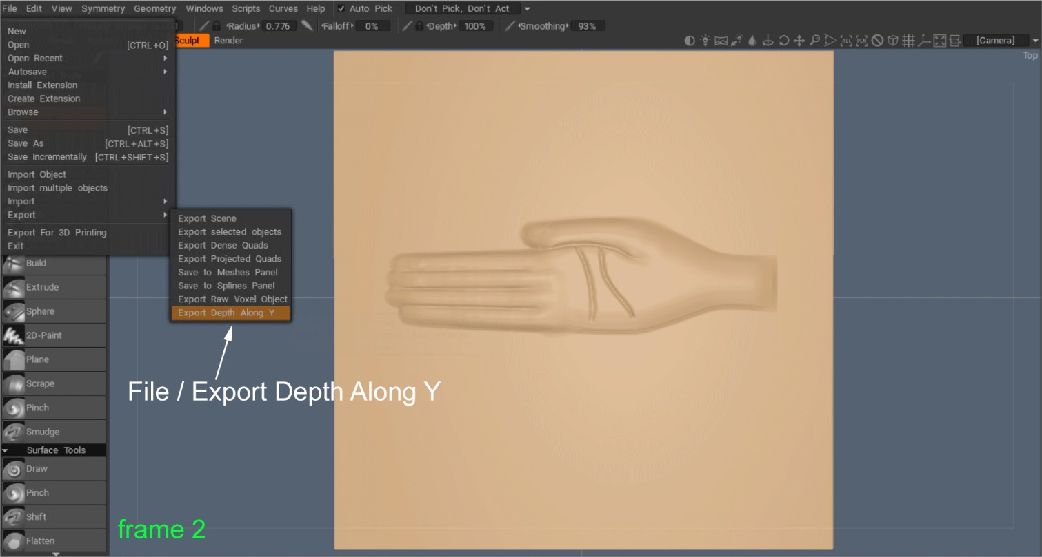1042x557 pixels.
Task: Select the Extrude sculpt tool
Action: coord(53,287)
